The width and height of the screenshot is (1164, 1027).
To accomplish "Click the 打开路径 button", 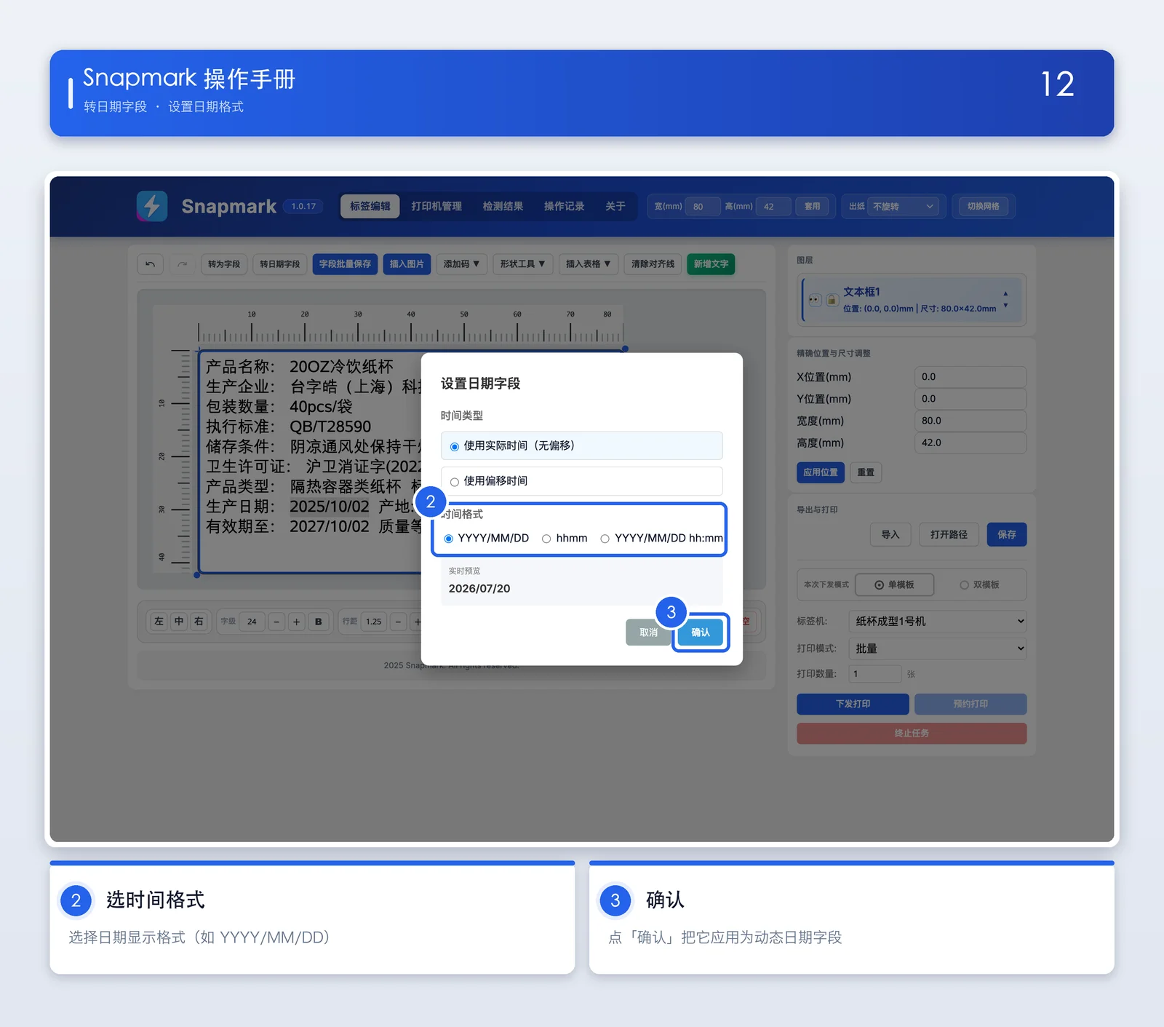I will pos(949,535).
